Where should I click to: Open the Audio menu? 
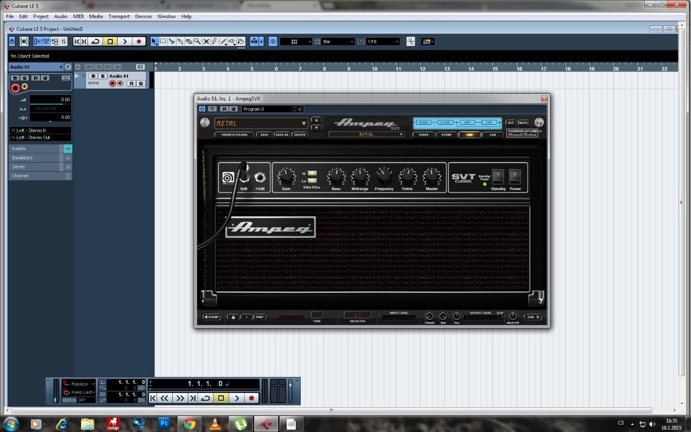click(x=60, y=17)
